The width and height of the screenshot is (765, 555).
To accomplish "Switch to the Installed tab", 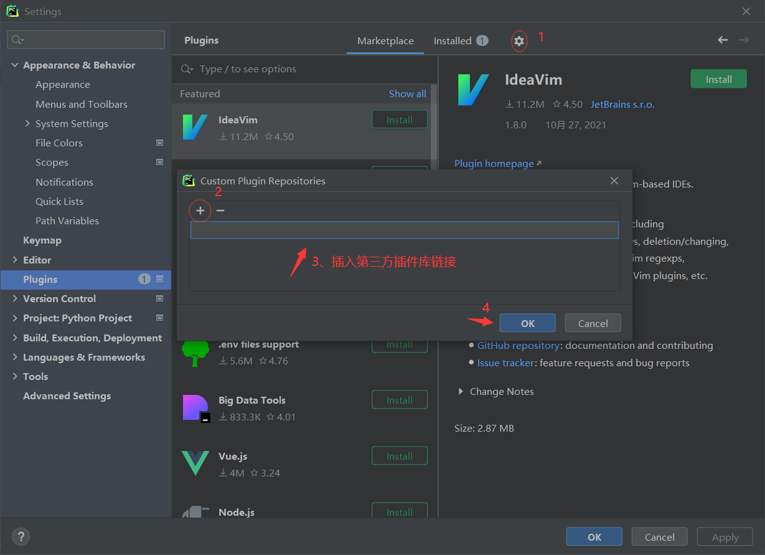I will click(x=461, y=40).
